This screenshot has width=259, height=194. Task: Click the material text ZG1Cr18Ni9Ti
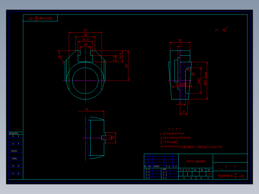pyautogui.click(x=196, y=161)
